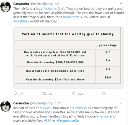
Task: Share the charity tweet via share icon
Action: tap(104, 93)
